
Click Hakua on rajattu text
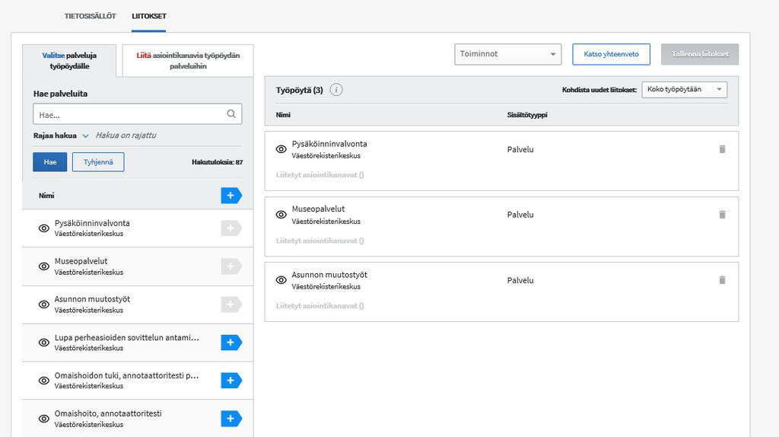[126, 136]
